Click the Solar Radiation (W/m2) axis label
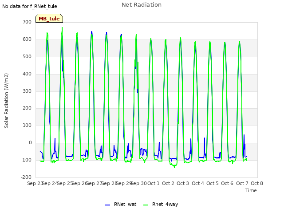The width and height of the screenshot is (284, 213). click(x=6, y=101)
